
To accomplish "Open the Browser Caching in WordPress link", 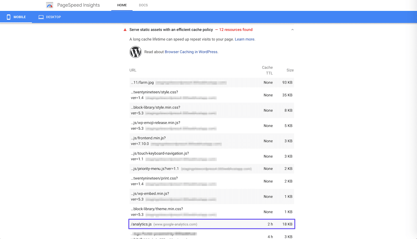I will 191,52.
